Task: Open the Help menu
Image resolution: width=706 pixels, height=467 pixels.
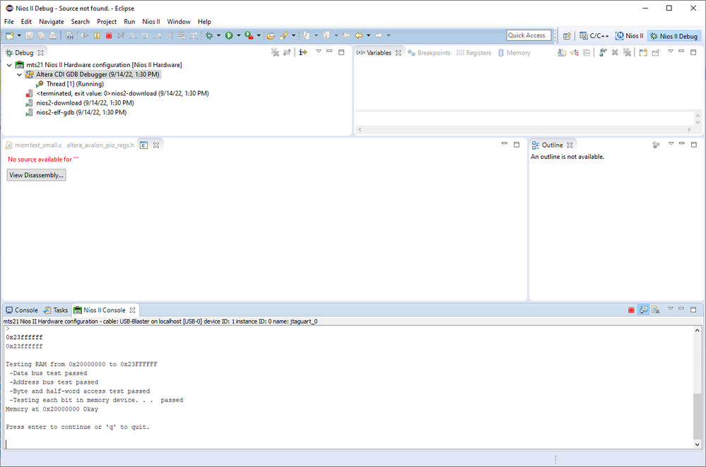Action: [204, 22]
